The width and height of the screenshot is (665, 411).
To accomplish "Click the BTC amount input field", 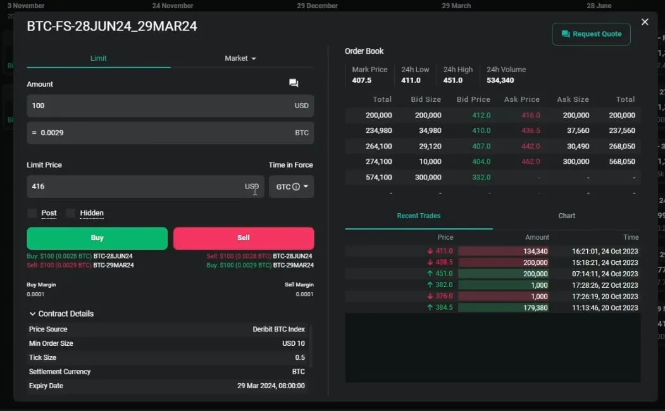I will (x=170, y=133).
